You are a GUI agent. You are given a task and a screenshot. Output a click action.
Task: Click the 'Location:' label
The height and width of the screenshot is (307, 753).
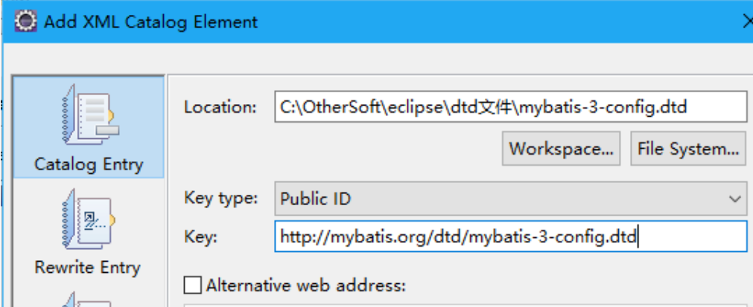tap(220, 107)
